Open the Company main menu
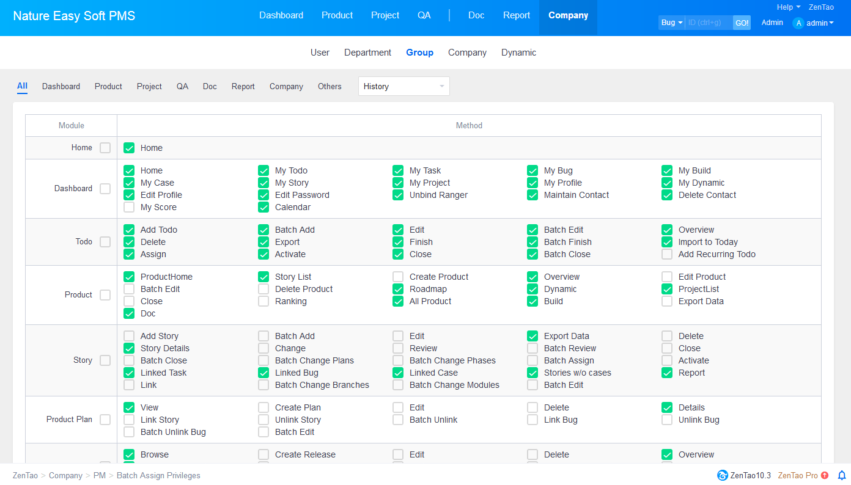 569,15
